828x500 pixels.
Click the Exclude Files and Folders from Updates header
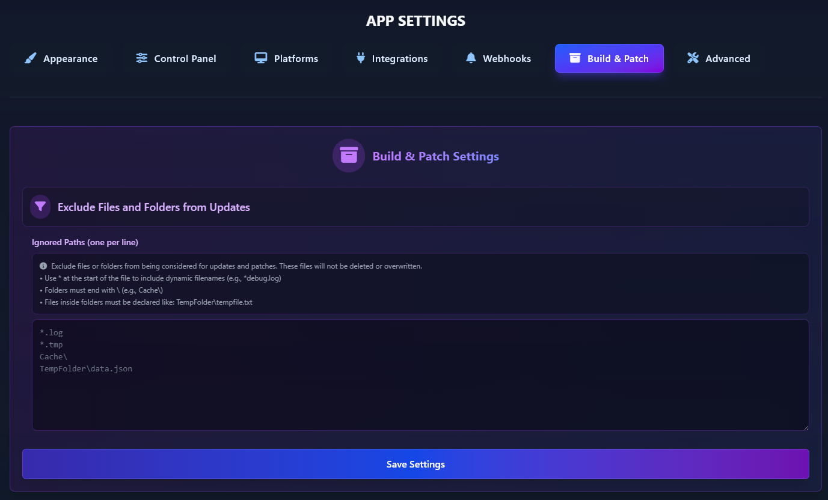(154, 207)
